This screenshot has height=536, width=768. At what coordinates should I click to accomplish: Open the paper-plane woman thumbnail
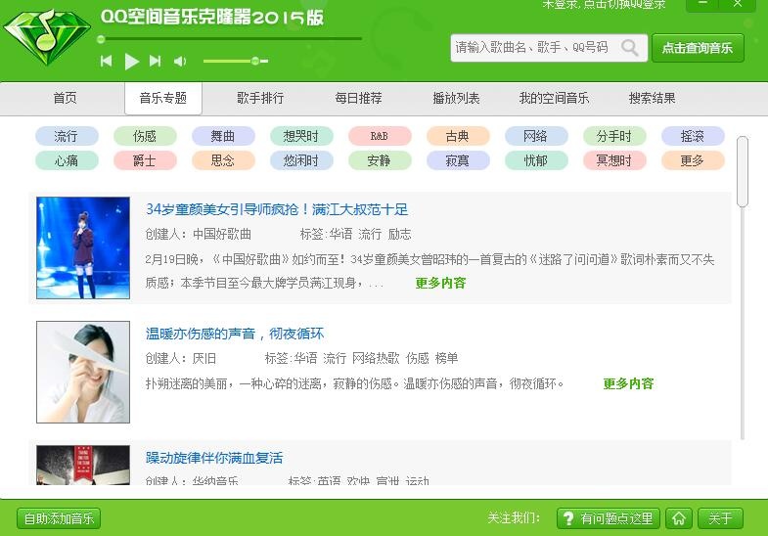click(x=83, y=372)
